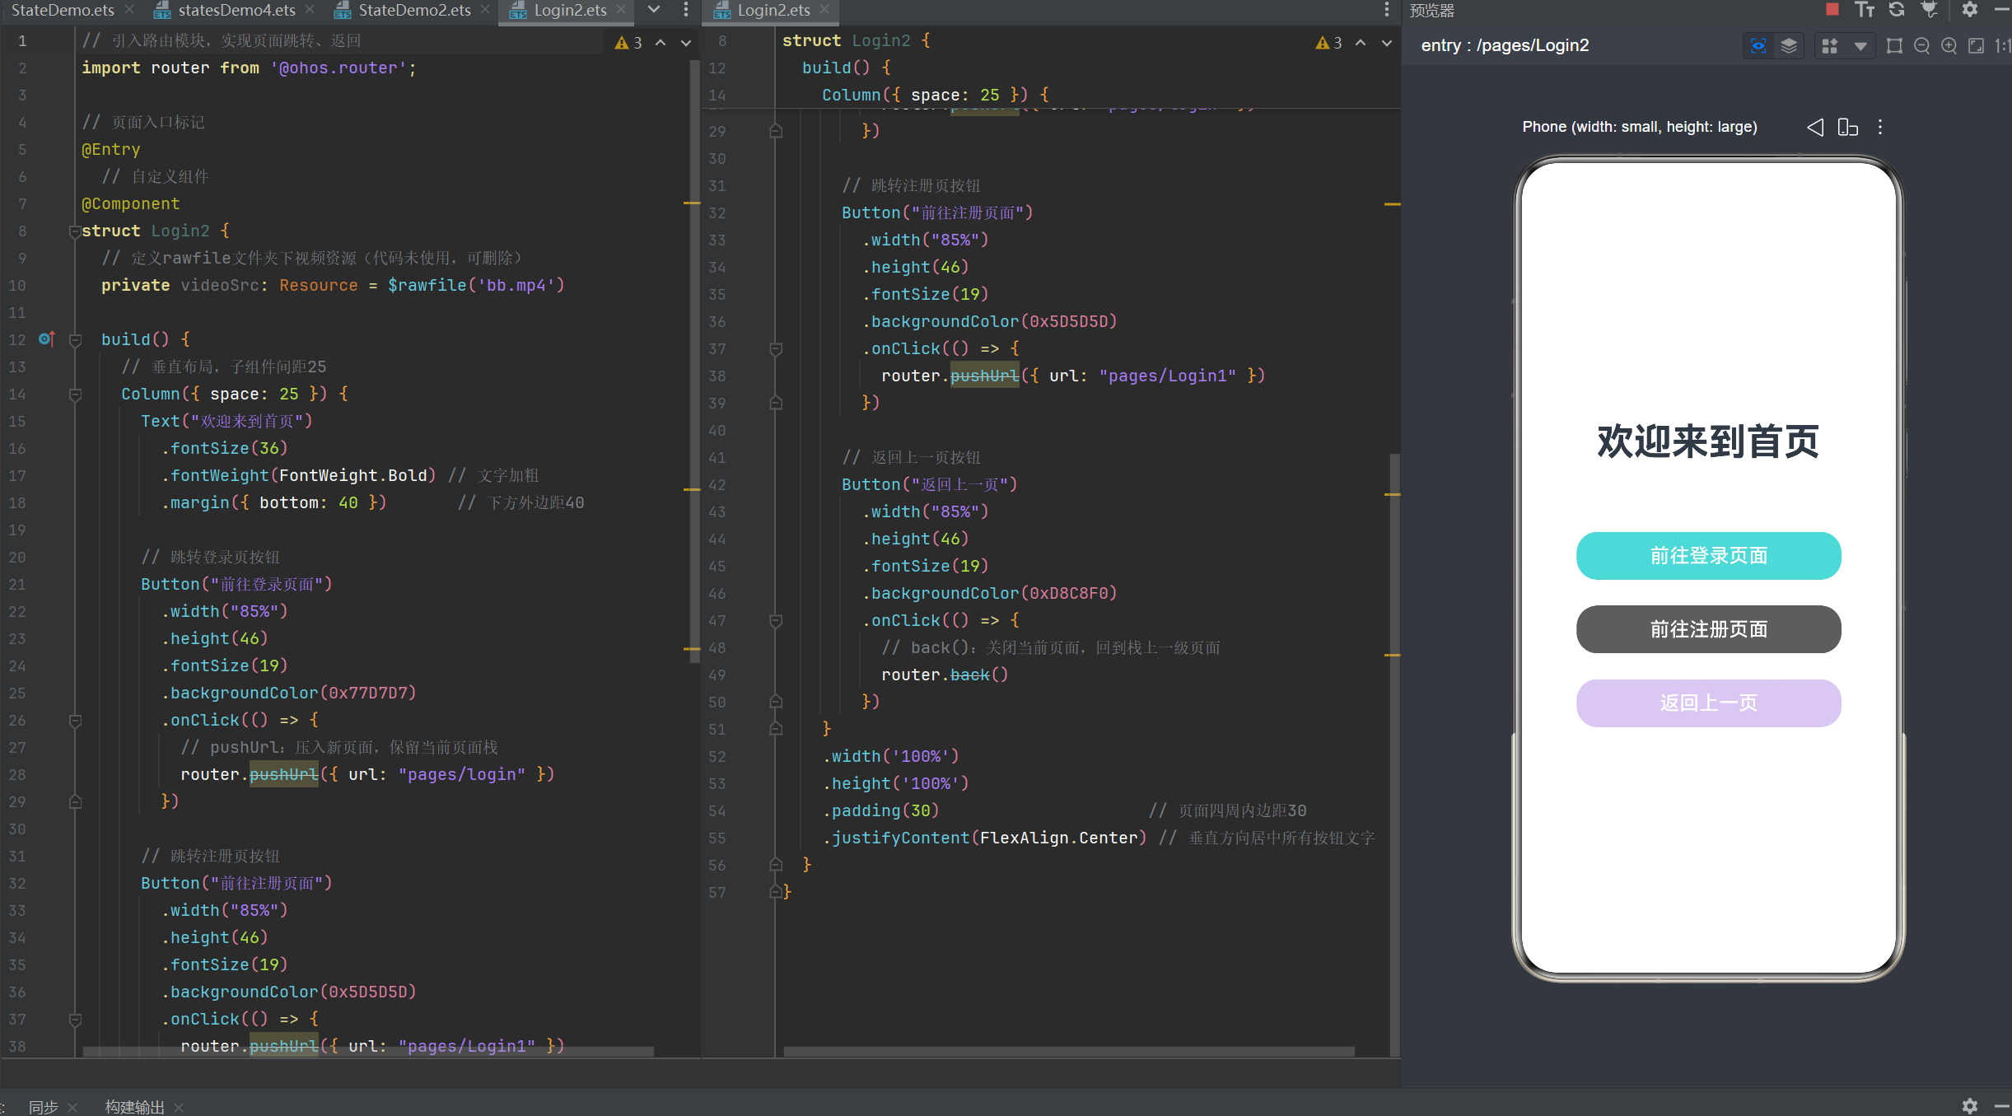The height and width of the screenshot is (1116, 2012).
Task: Collapse the onClick fold at line 37 left
Action: point(75,1020)
